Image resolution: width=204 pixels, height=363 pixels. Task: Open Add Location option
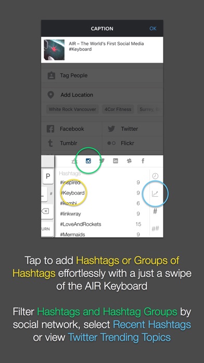pos(102,95)
